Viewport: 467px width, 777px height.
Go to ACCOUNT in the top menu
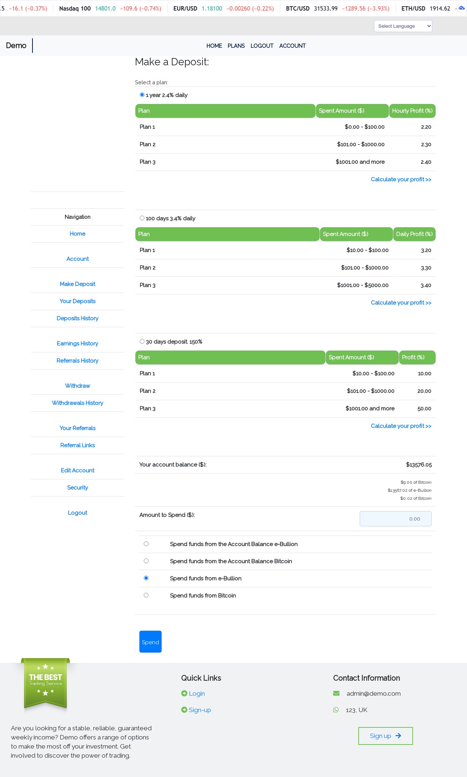[292, 46]
